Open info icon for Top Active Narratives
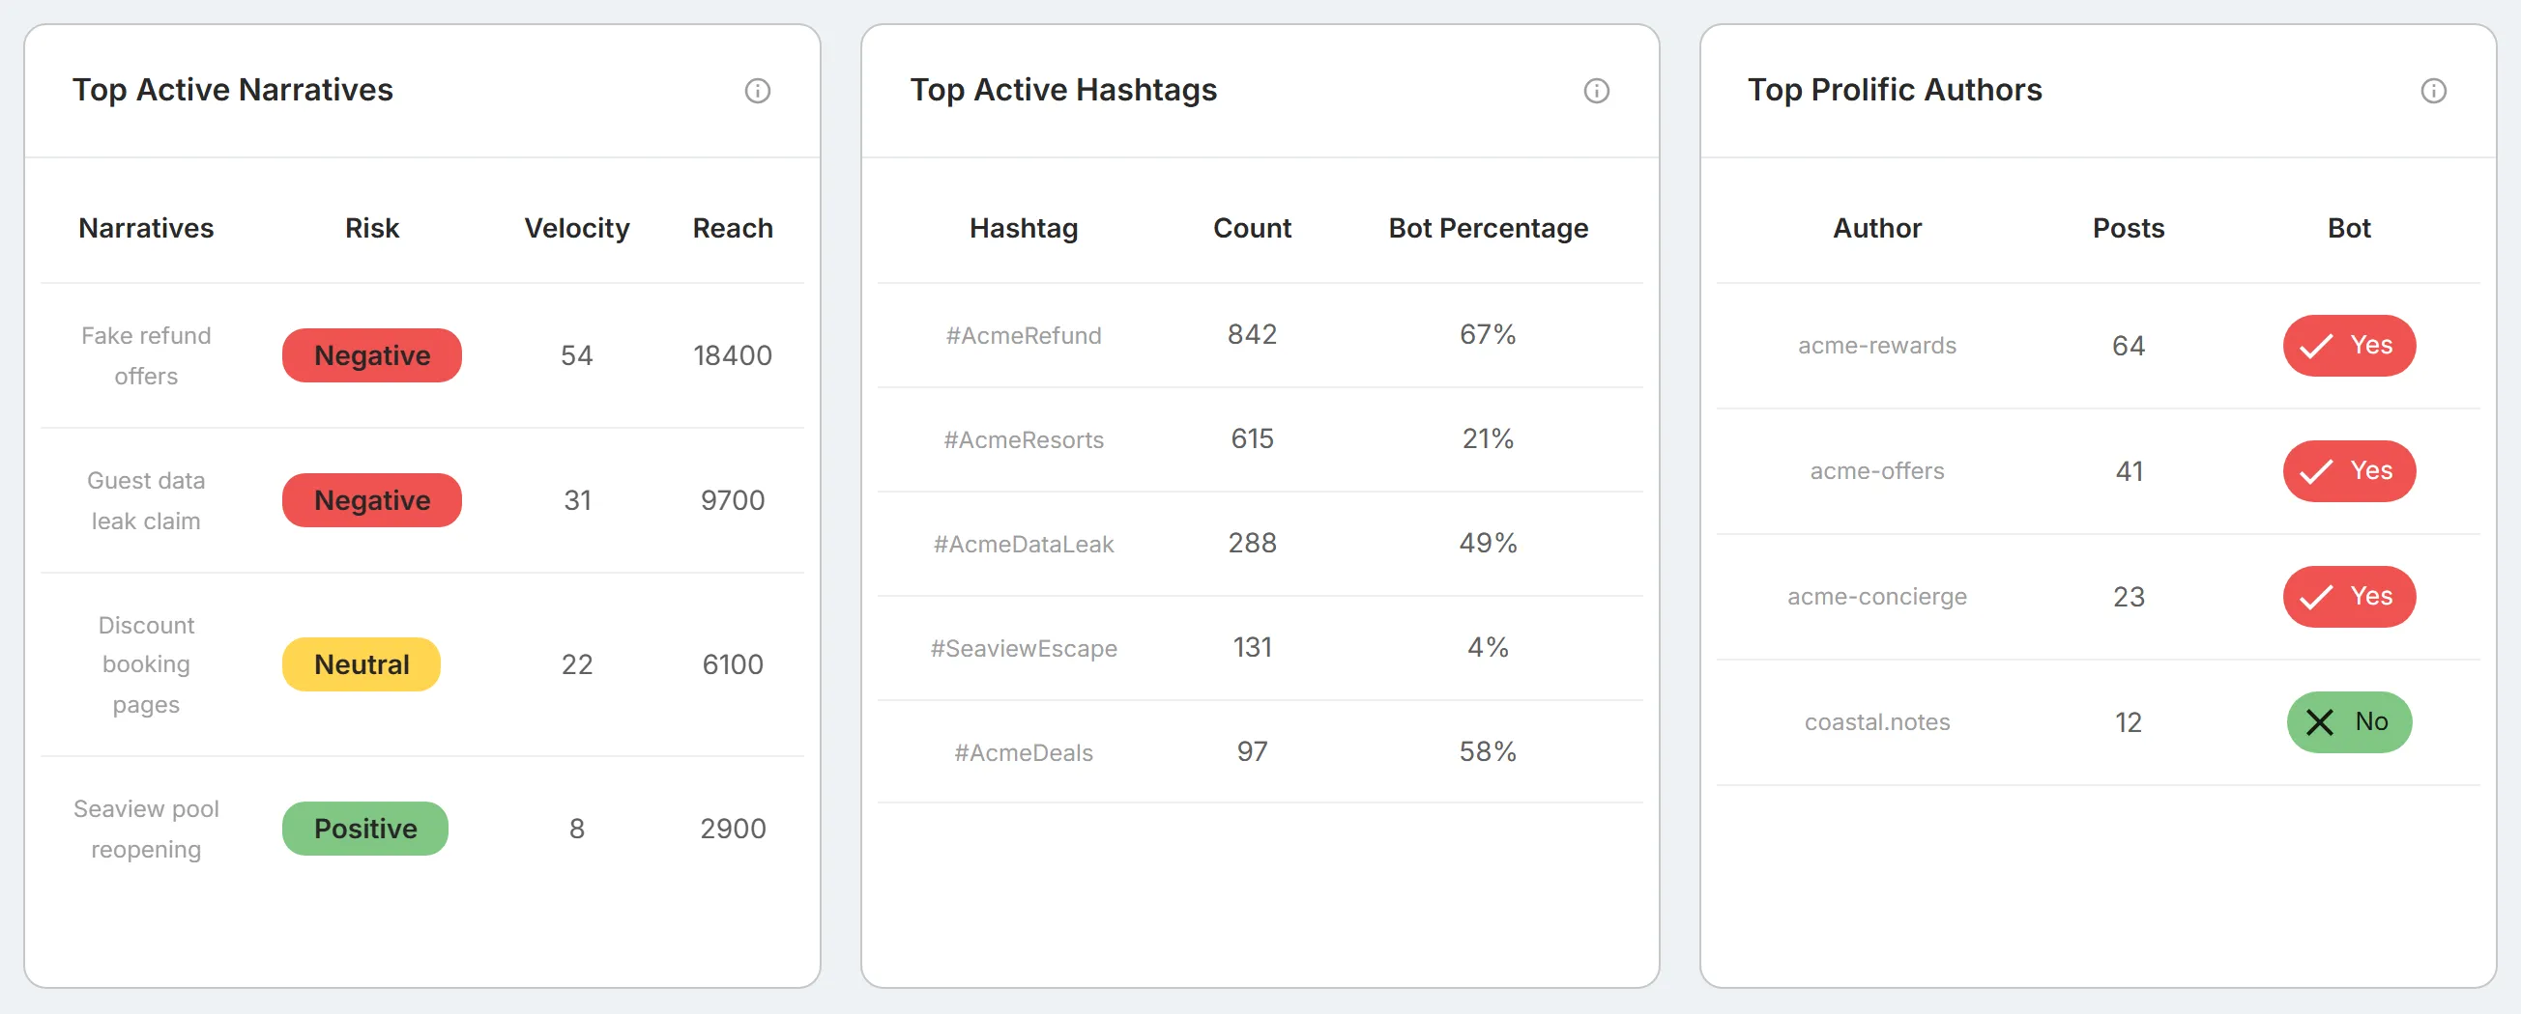This screenshot has width=2521, height=1014. coord(758,91)
